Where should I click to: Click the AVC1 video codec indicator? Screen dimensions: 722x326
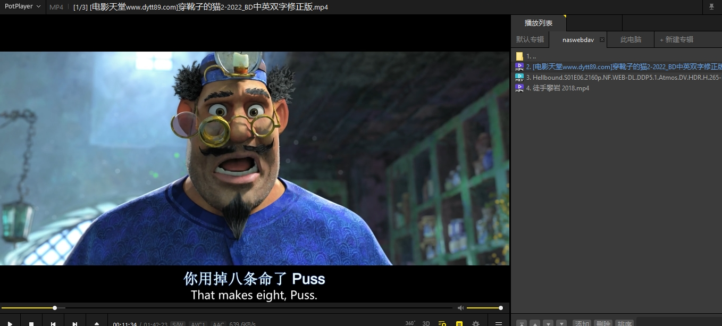click(198, 324)
